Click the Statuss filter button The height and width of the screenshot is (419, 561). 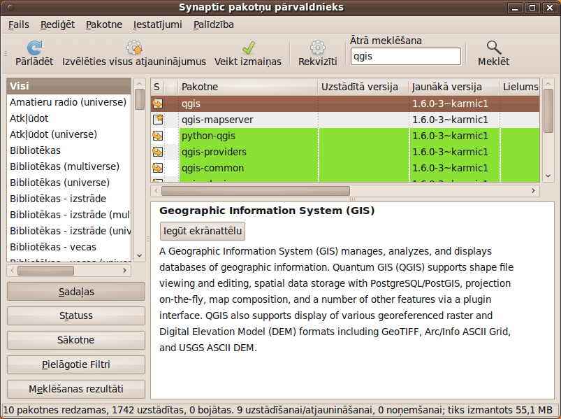(x=76, y=315)
